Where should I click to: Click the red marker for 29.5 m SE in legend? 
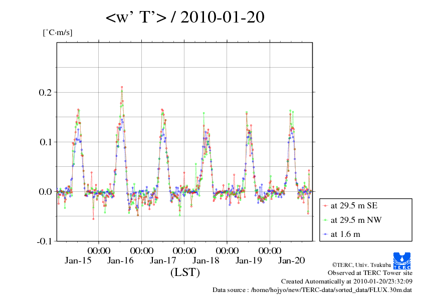325,206
